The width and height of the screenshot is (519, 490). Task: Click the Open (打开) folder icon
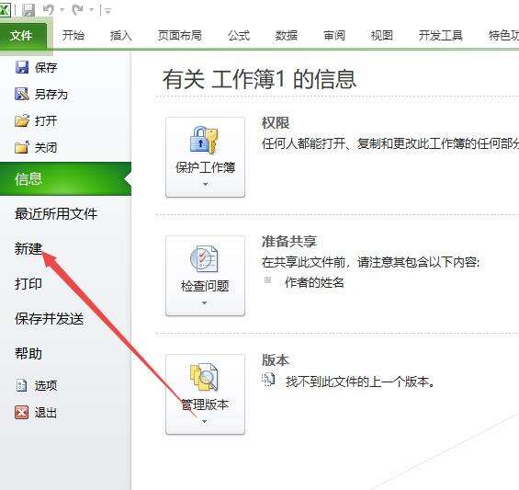[x=22, y=120]
